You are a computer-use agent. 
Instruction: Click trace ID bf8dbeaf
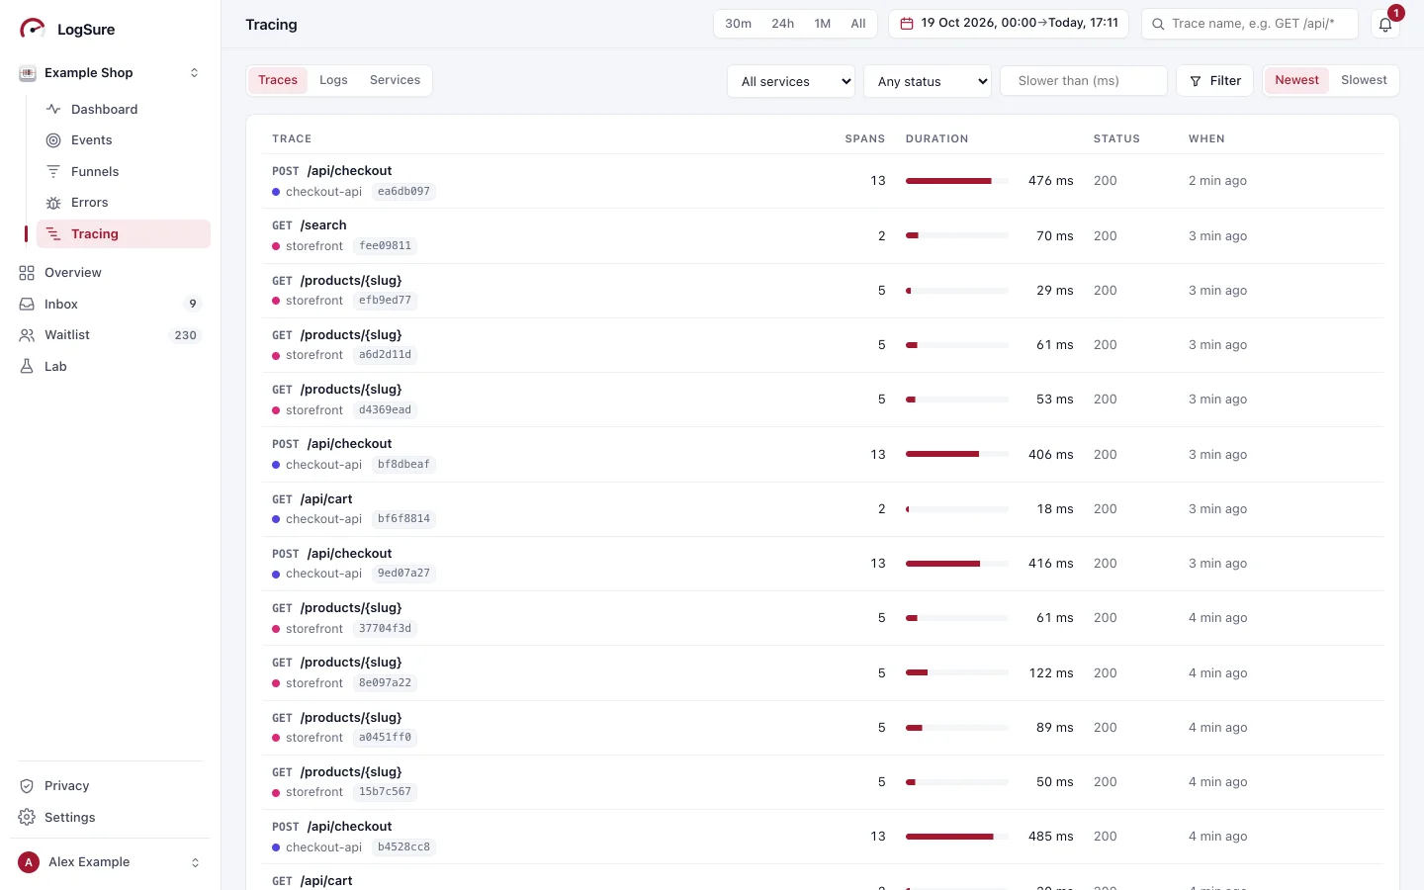coord(403,465)
